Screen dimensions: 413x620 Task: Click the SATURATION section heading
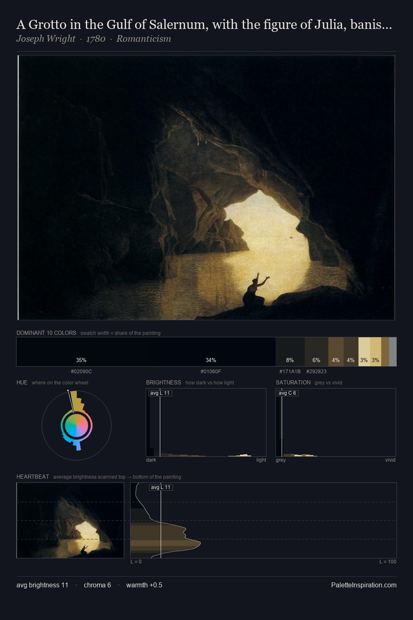(293, 382)
